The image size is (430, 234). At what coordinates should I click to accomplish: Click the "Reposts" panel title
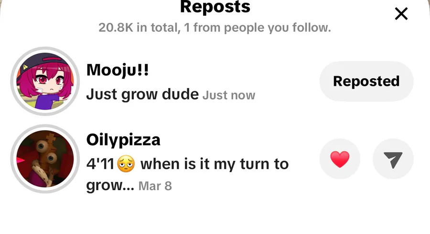215,7
